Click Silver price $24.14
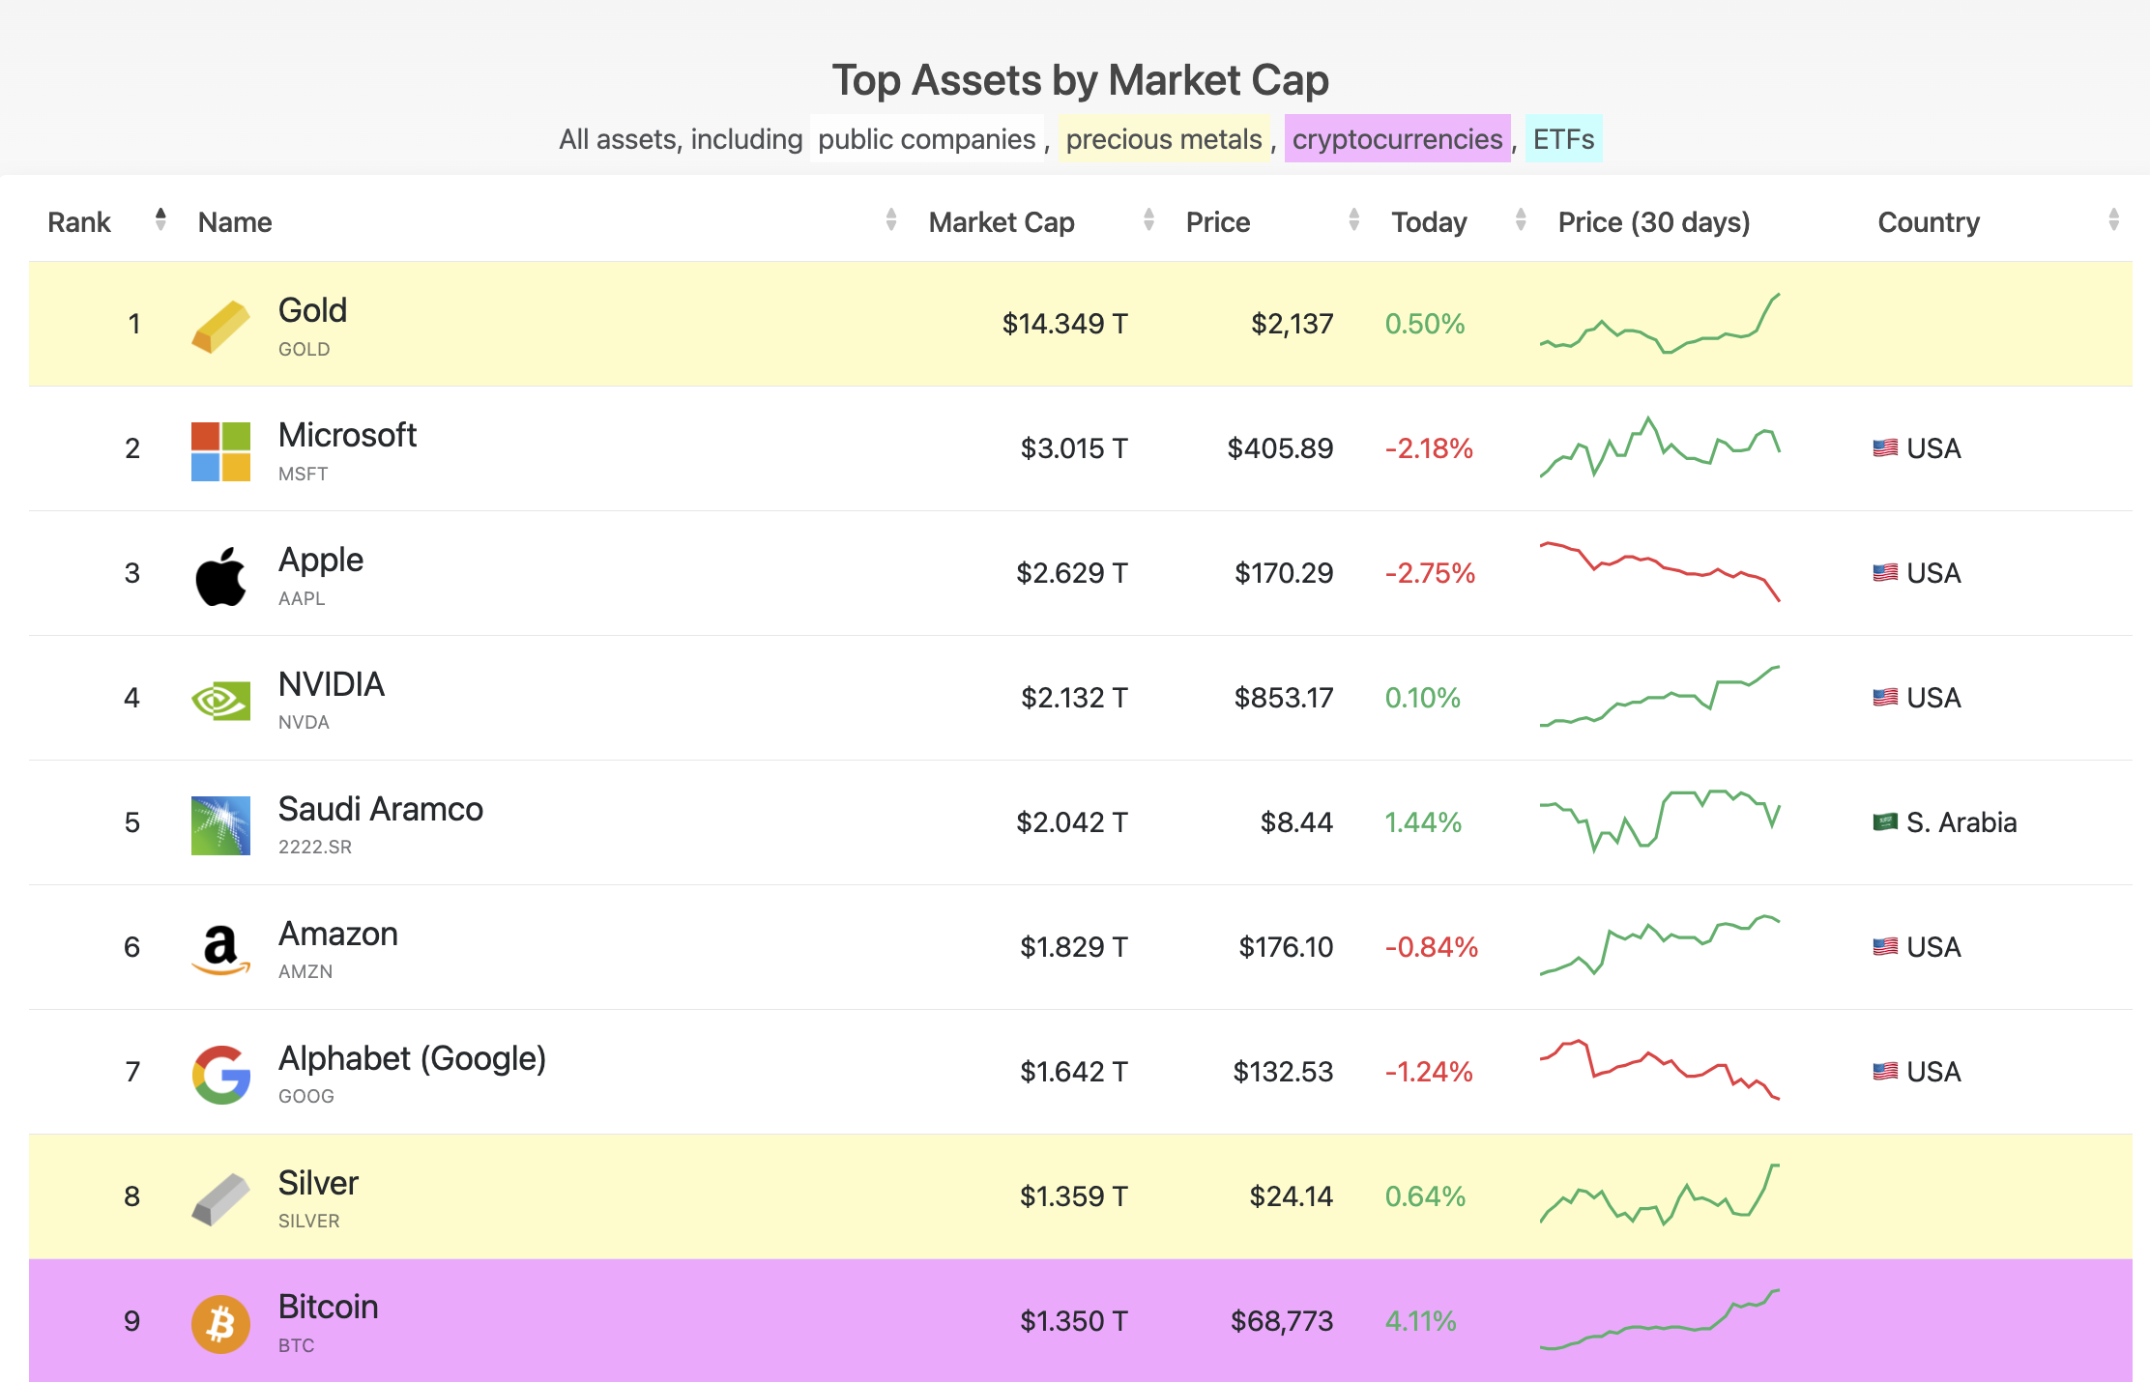The image size is (2150, 1382). [1291, 1196]
